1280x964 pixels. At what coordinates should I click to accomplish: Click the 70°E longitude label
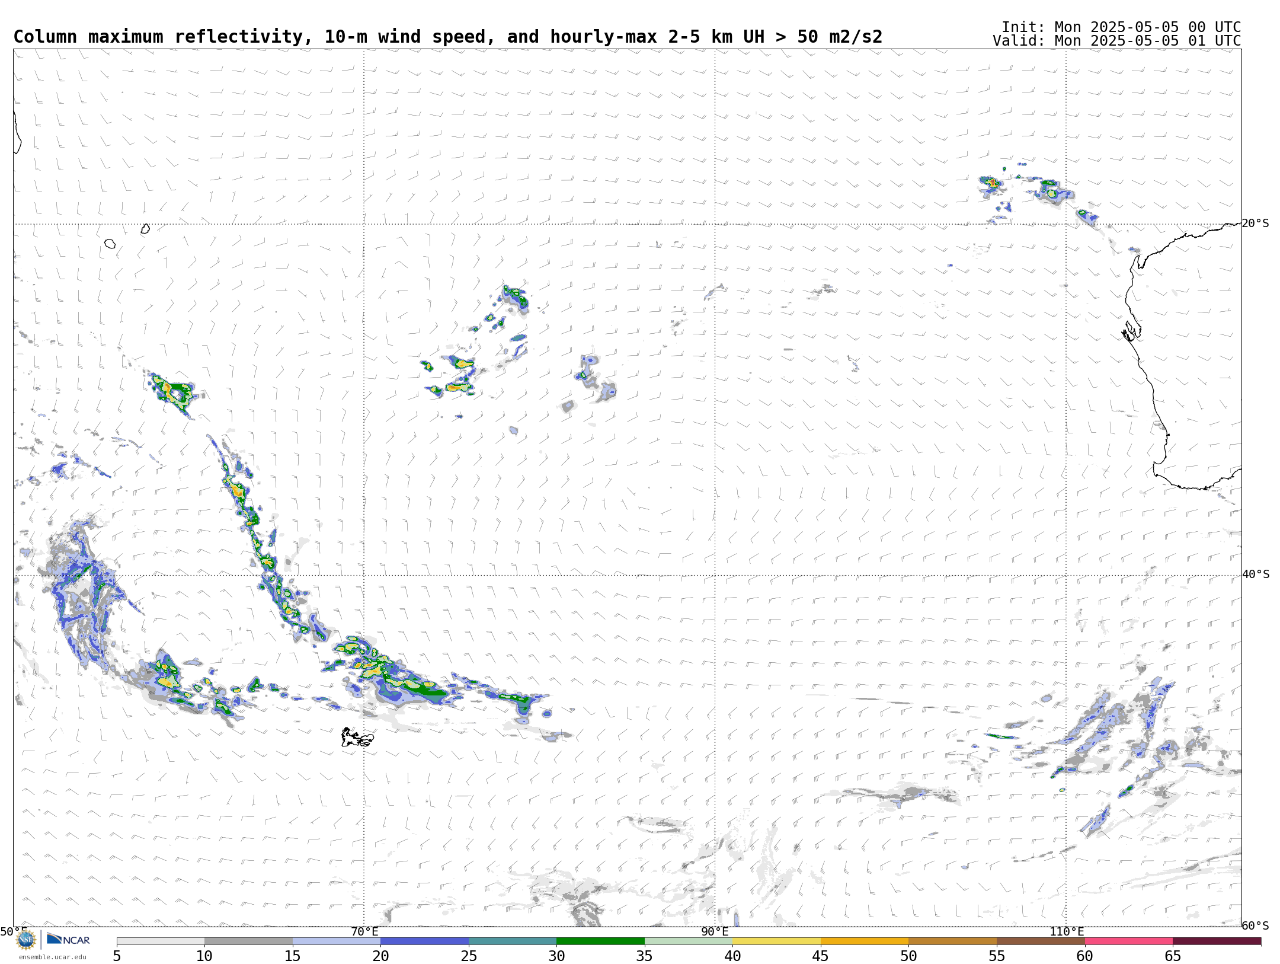(x=364, y=931)
